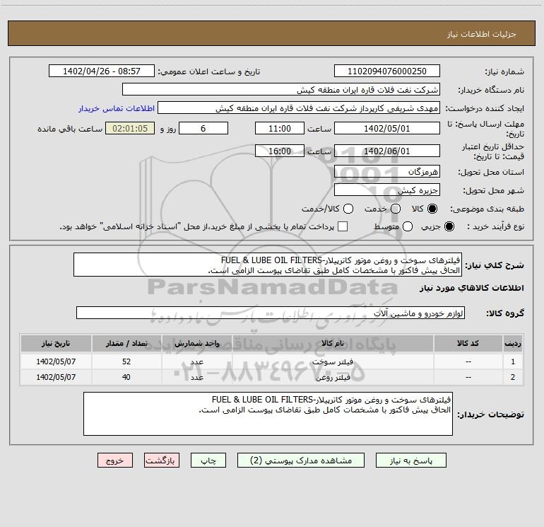Click the شرح کلی نیاز description box
Viewport: 544px width, 527px height.
coord(268,265)
